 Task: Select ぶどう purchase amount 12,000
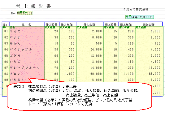(x=96, y=56)
